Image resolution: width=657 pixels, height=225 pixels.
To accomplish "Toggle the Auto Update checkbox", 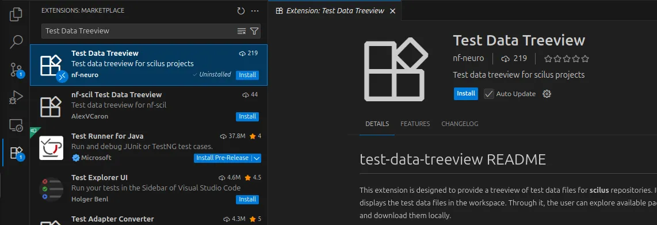I will coord(488,94).
